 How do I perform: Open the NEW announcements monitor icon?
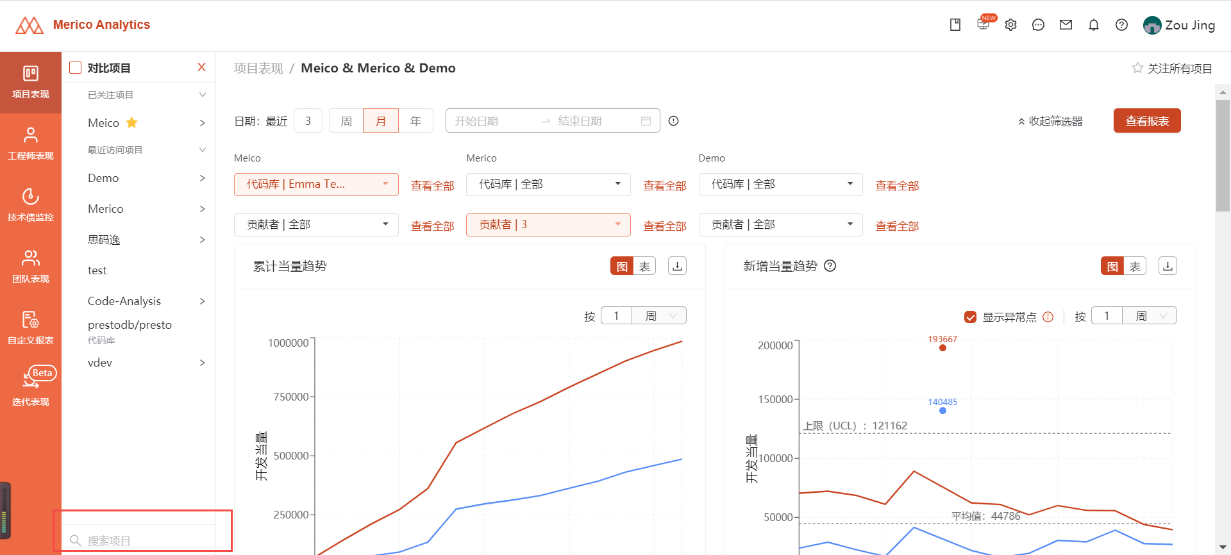point(983,24)
